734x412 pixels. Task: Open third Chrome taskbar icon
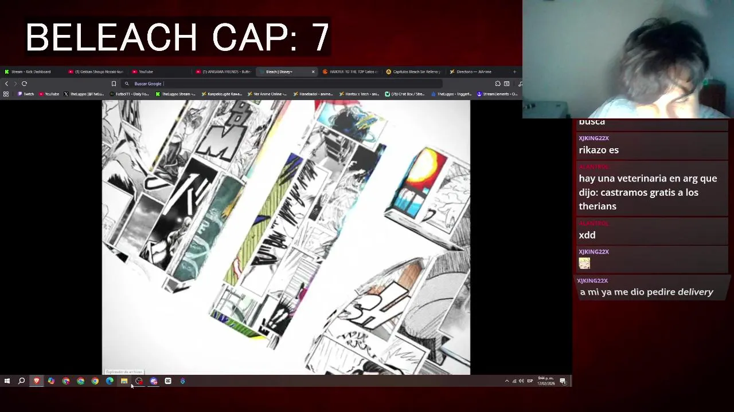click(x=95, y=381)
